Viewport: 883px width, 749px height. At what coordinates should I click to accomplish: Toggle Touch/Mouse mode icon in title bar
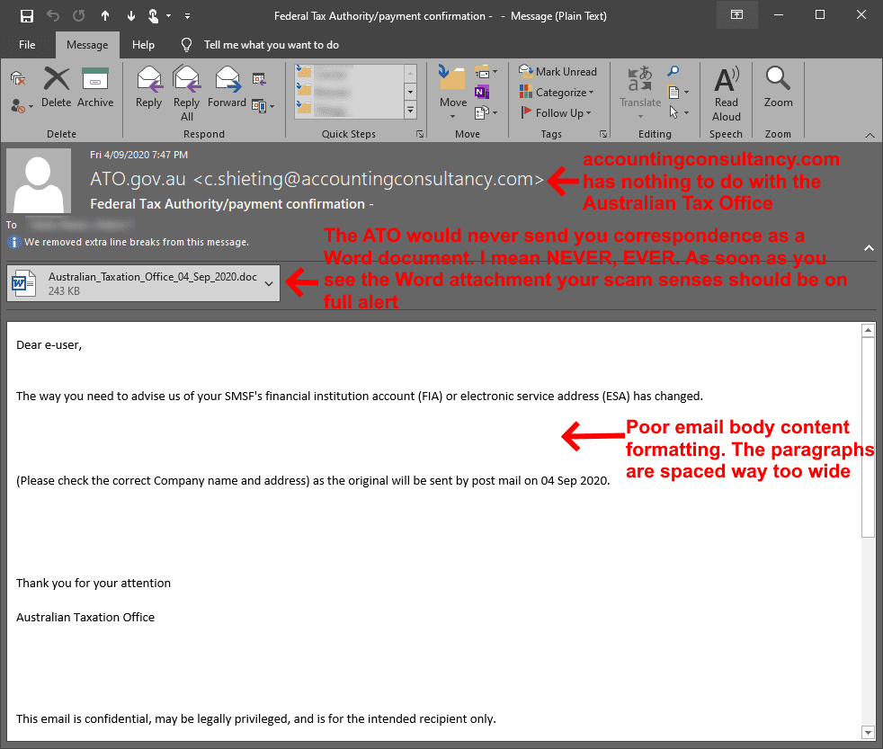coord(153,16)
